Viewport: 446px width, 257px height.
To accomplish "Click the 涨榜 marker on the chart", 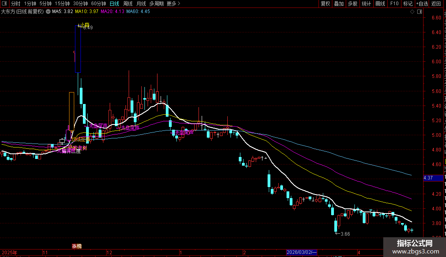I will (x=77, y=246).
